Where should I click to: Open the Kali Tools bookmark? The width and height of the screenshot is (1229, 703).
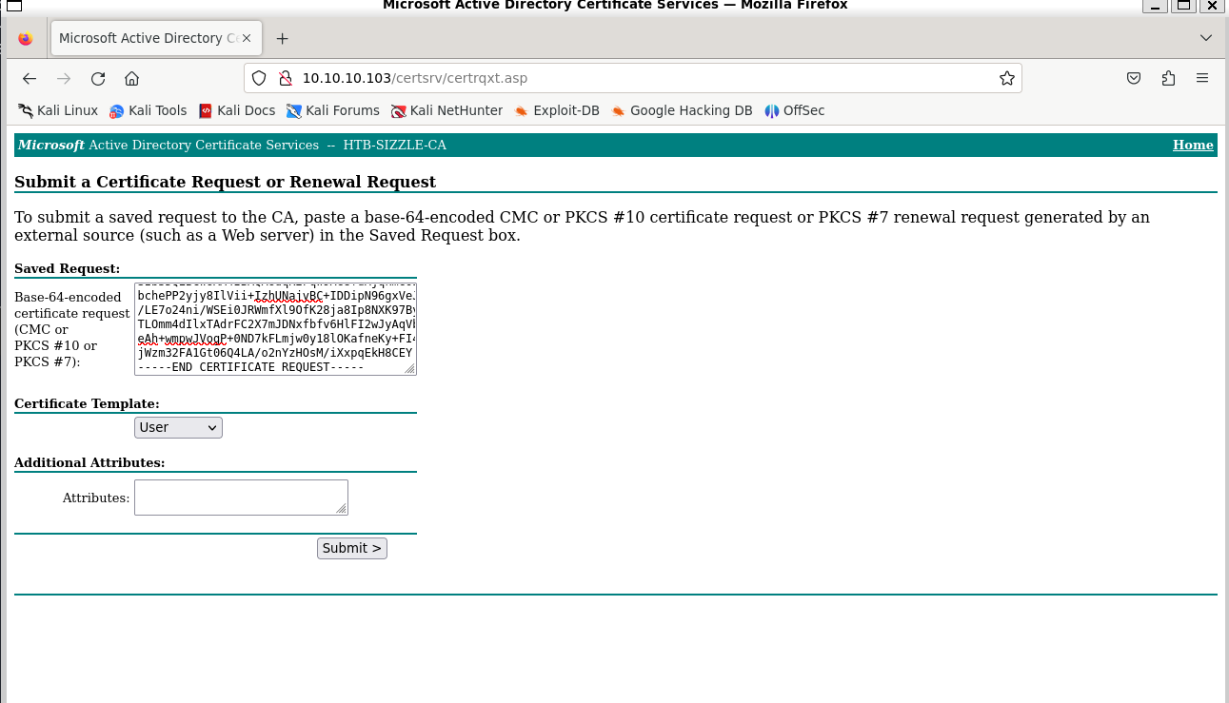pyautogui.click(x=149, y=110)
